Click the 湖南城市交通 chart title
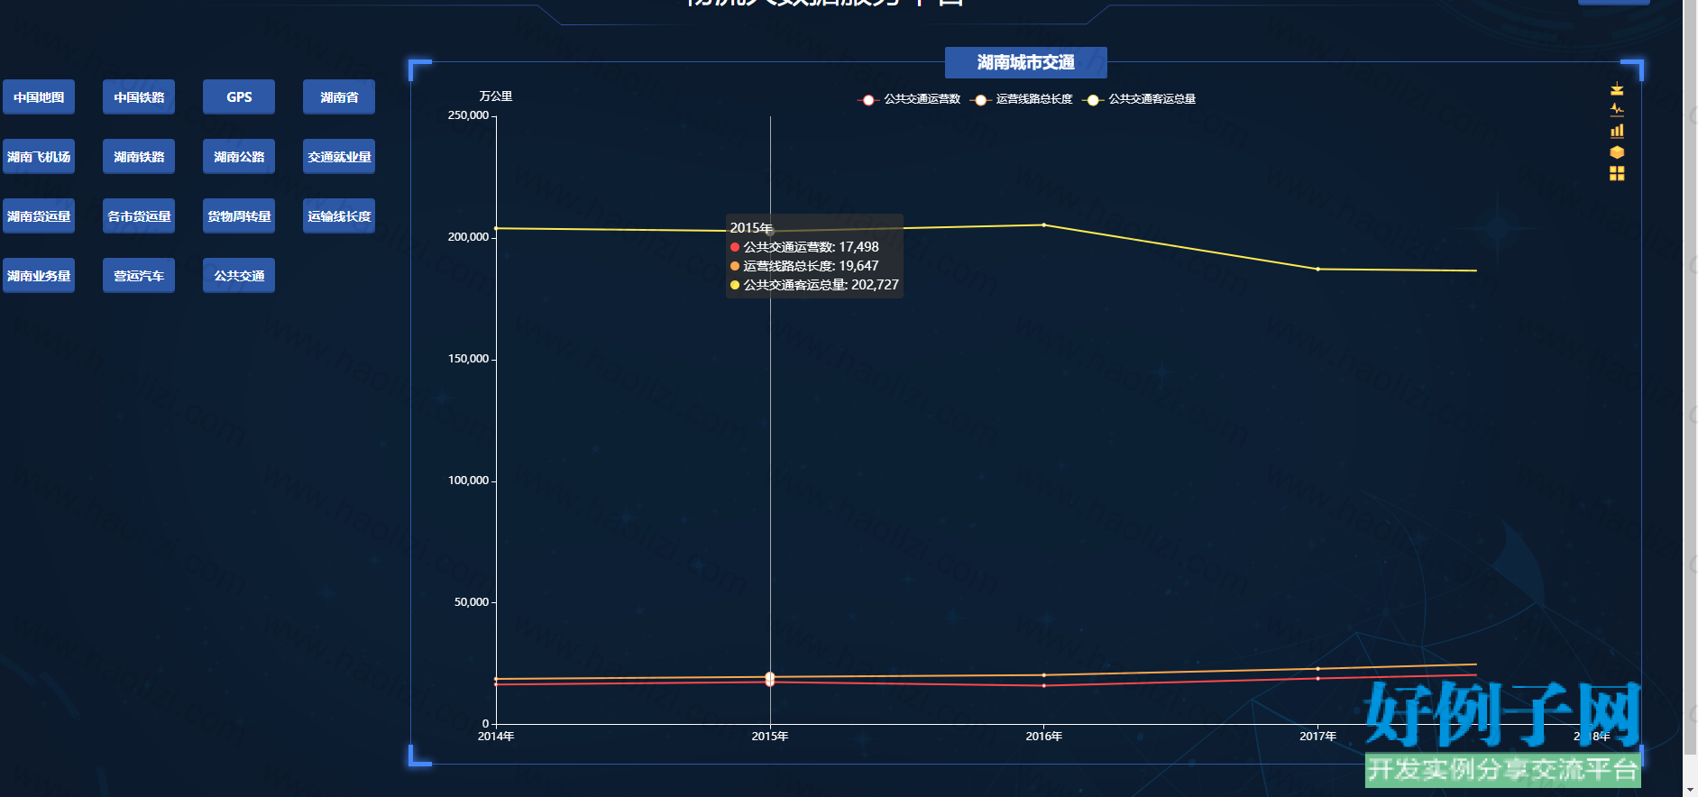The height and width of the screenshot is (797, 1698). [x=1025, y=62]
